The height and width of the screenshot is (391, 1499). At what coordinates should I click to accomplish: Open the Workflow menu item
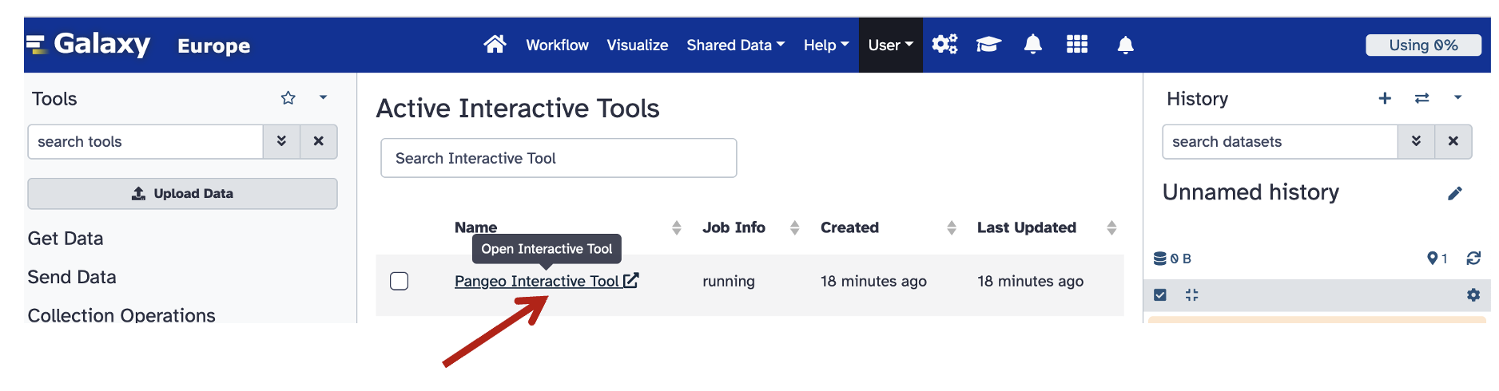point(557,45)
